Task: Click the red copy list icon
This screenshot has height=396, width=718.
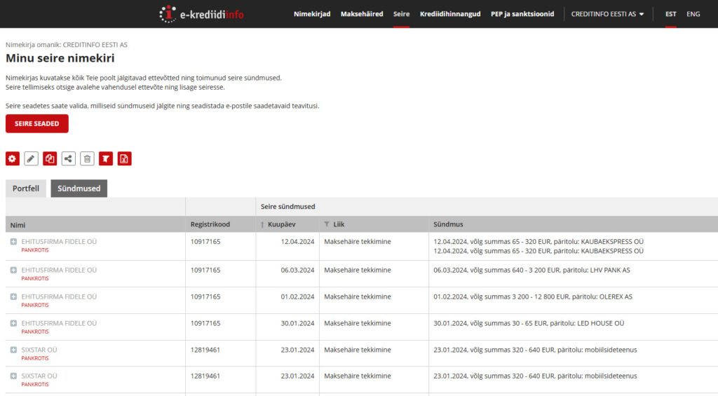Action: coord(50,159)
